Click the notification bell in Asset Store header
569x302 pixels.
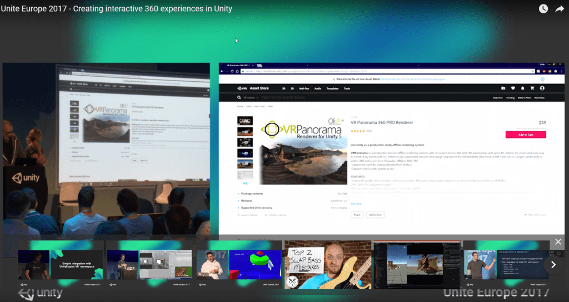coord(522,88)
